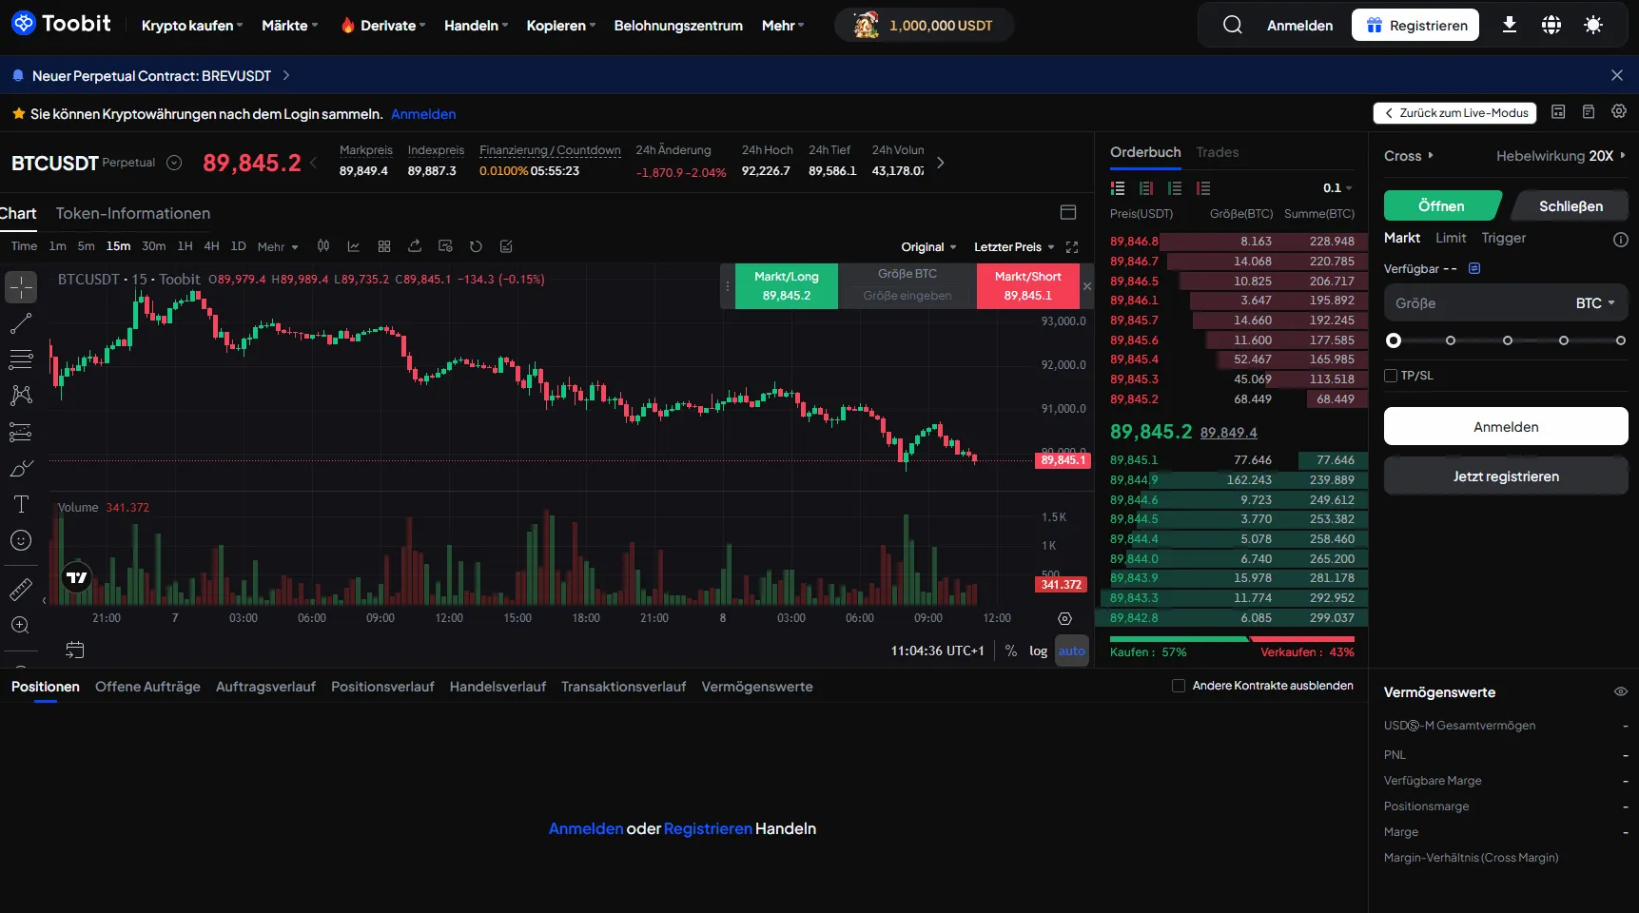1639x913 pixels.
Task: Open the Offene Aufträge tab
Action: (147, 687)
